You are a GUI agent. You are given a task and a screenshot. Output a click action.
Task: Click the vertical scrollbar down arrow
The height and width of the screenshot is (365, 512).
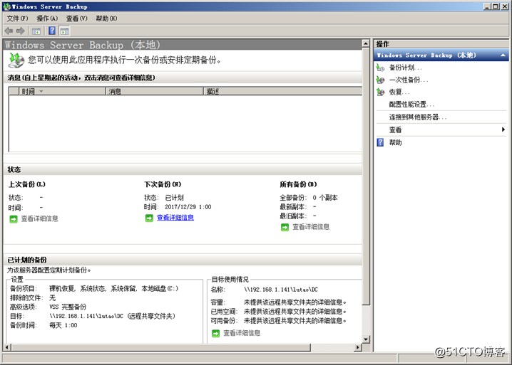click(366, 339)
